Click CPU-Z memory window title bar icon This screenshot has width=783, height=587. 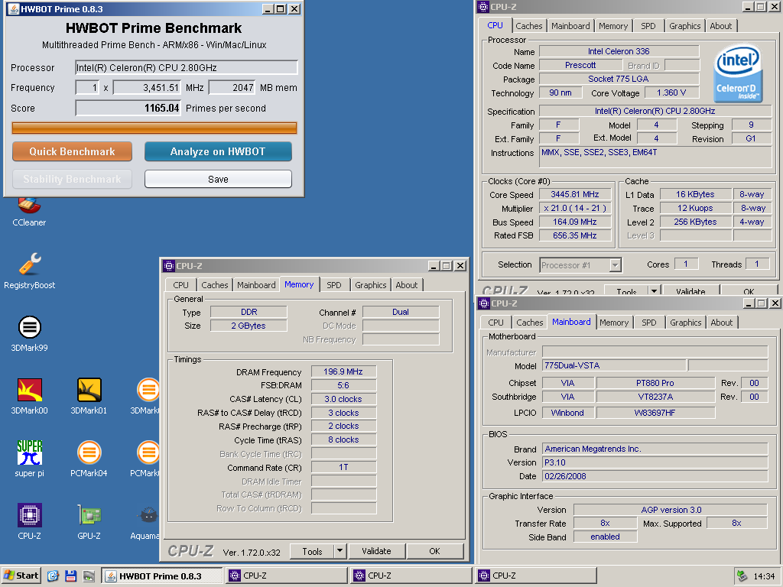tap(169, 266)
